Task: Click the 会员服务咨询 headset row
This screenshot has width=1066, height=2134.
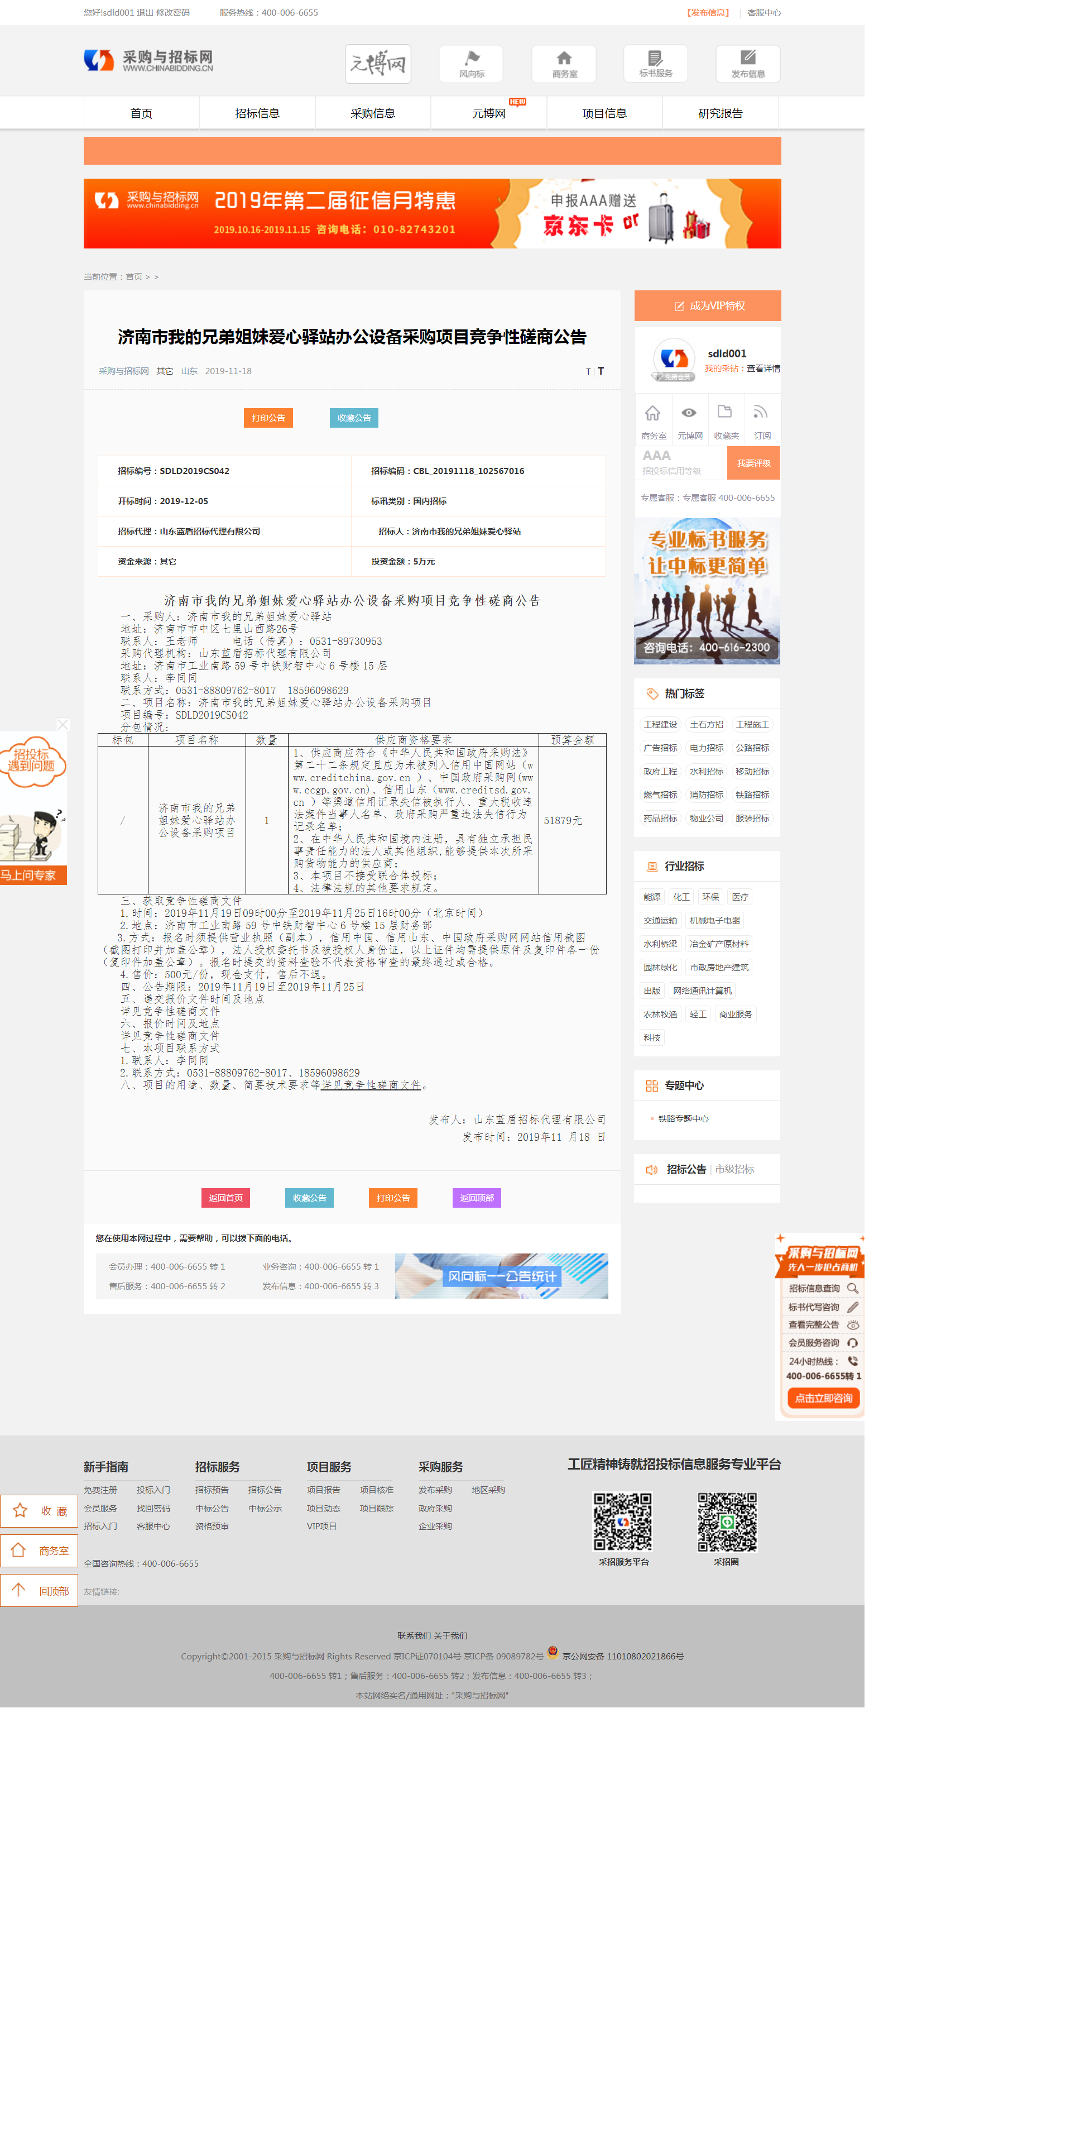Action: 823,1343
